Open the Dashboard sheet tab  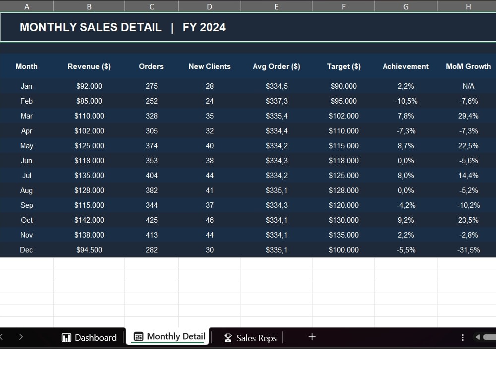pyautogui.click(x=89, y=337)
